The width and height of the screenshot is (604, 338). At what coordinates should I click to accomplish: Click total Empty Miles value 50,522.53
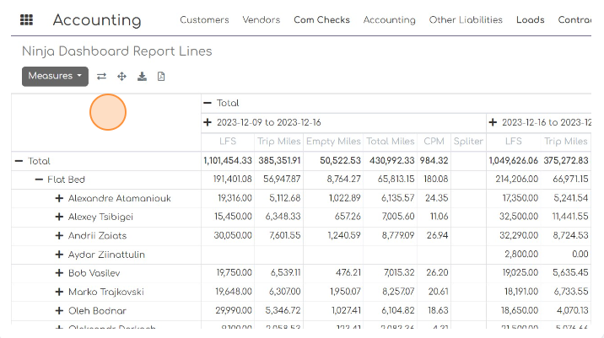click(x=340, y=160)
